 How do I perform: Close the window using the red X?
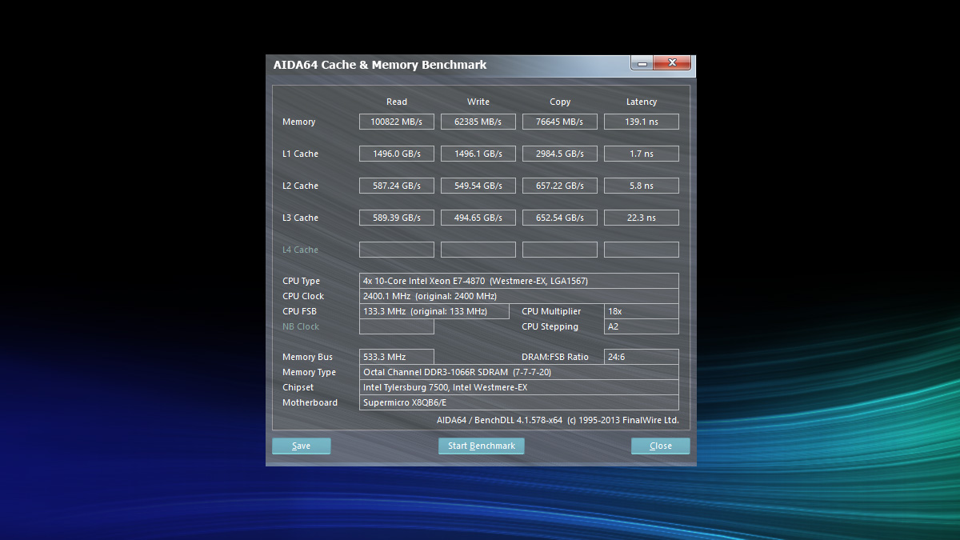click(672, 62)
